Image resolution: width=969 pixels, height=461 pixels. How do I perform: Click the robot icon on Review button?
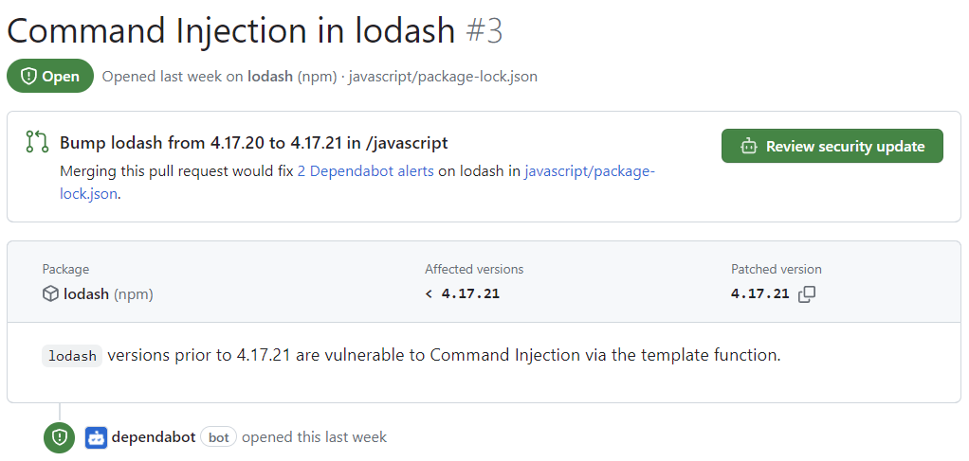tap(749, 147)
